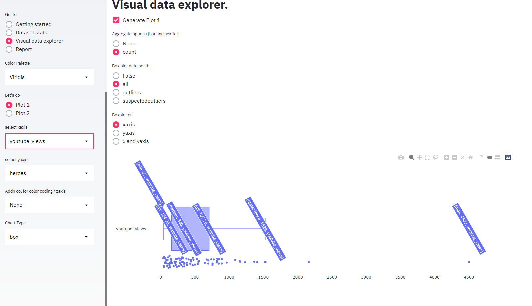Expand the select yaxis heroes dropdown
The width and height of the screenshot is (532, 306).
pos(49,173)
